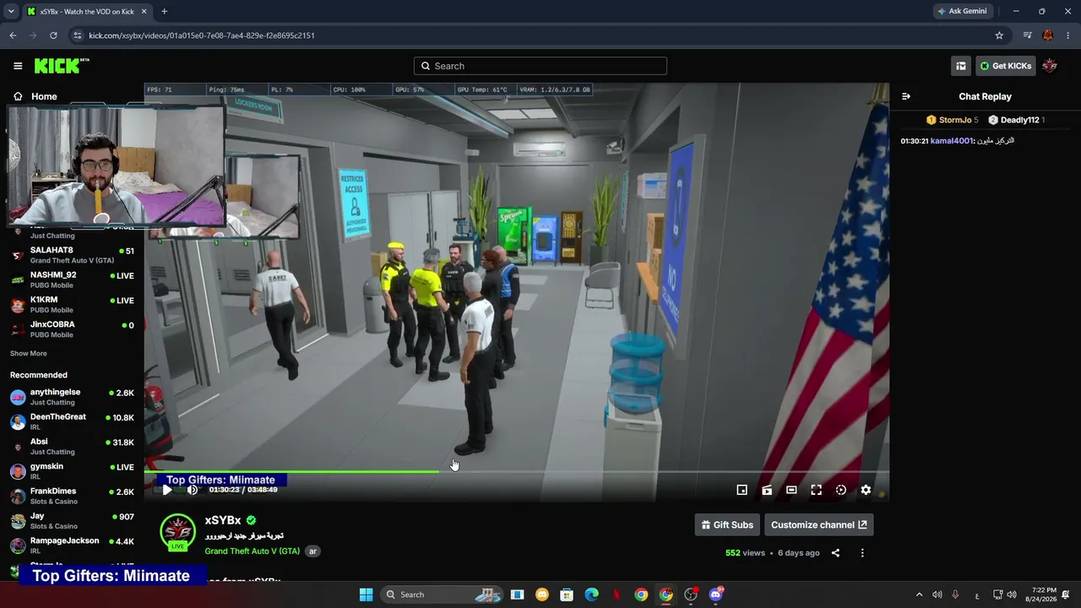
Task: Open a new browser tab
Action: pos(164,12)
